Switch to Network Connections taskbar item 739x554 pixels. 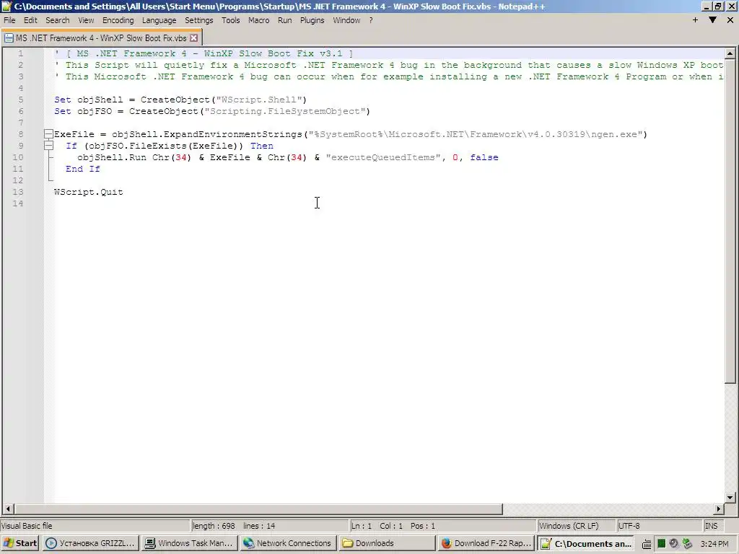point(288,543)
